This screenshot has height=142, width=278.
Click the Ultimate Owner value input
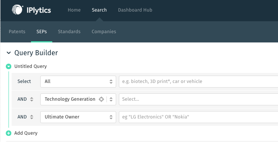click(198, 117)
